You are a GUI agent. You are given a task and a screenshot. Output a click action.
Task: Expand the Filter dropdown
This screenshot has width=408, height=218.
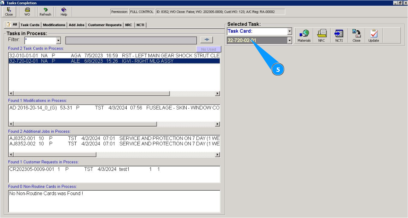[58, 41]
